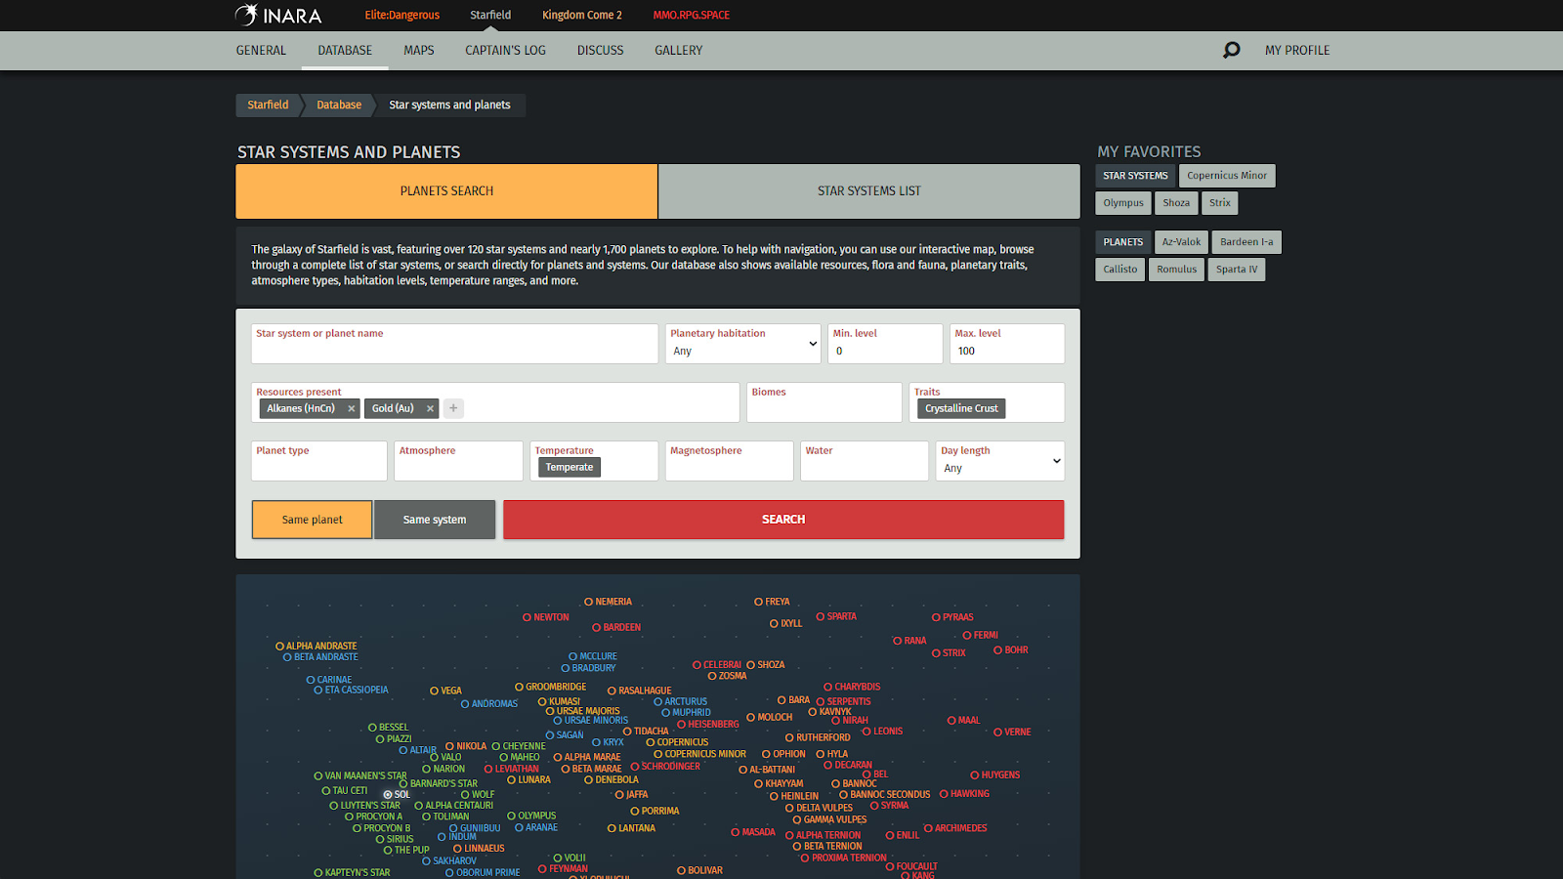Open the Water selector
Viewport: 1563px width, 879px height.
point(865,461)
